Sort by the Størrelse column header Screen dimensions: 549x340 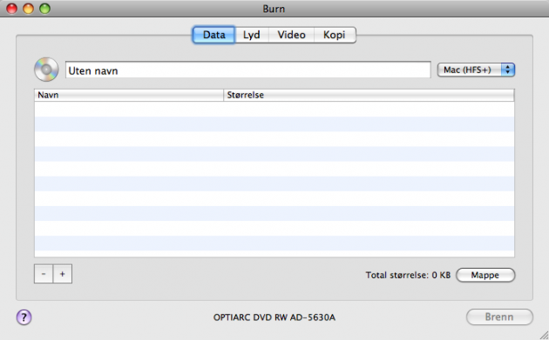pos(369,95)
